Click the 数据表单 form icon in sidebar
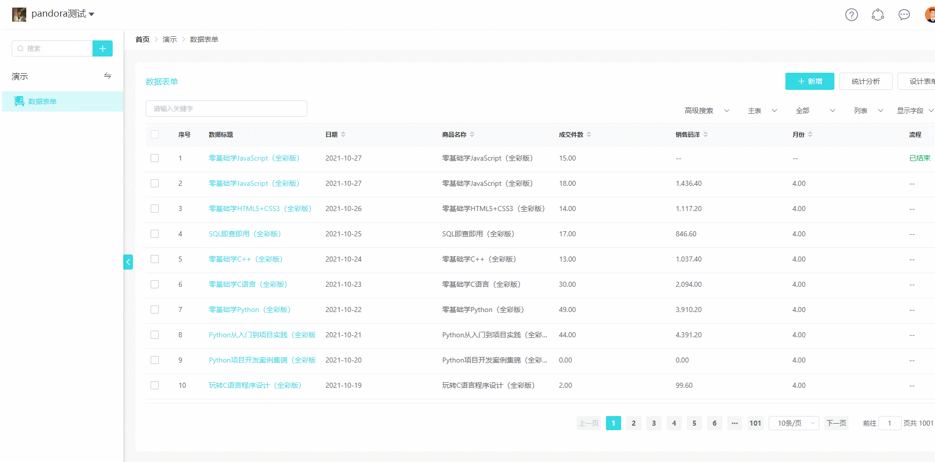This screenshot has height=462, width=935. pos(19,101)
